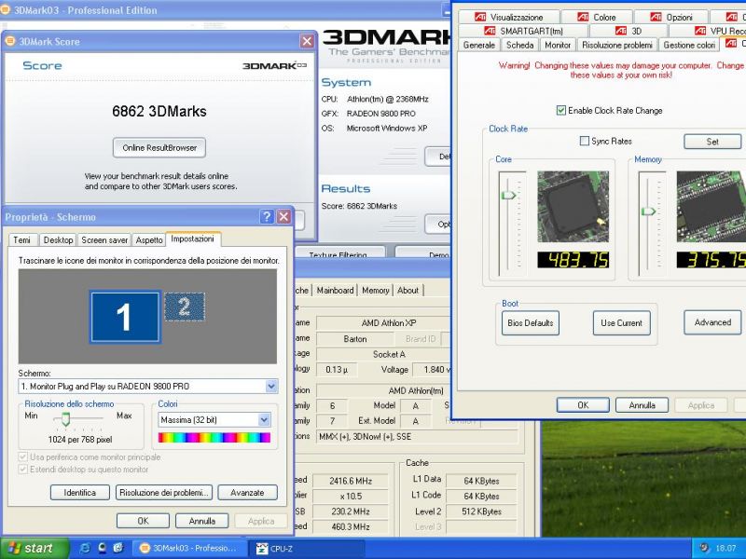Image resolution: width=746 pixels, height=559 pixels.
Task: Click the Identifica button
Action: click(80, 492)
